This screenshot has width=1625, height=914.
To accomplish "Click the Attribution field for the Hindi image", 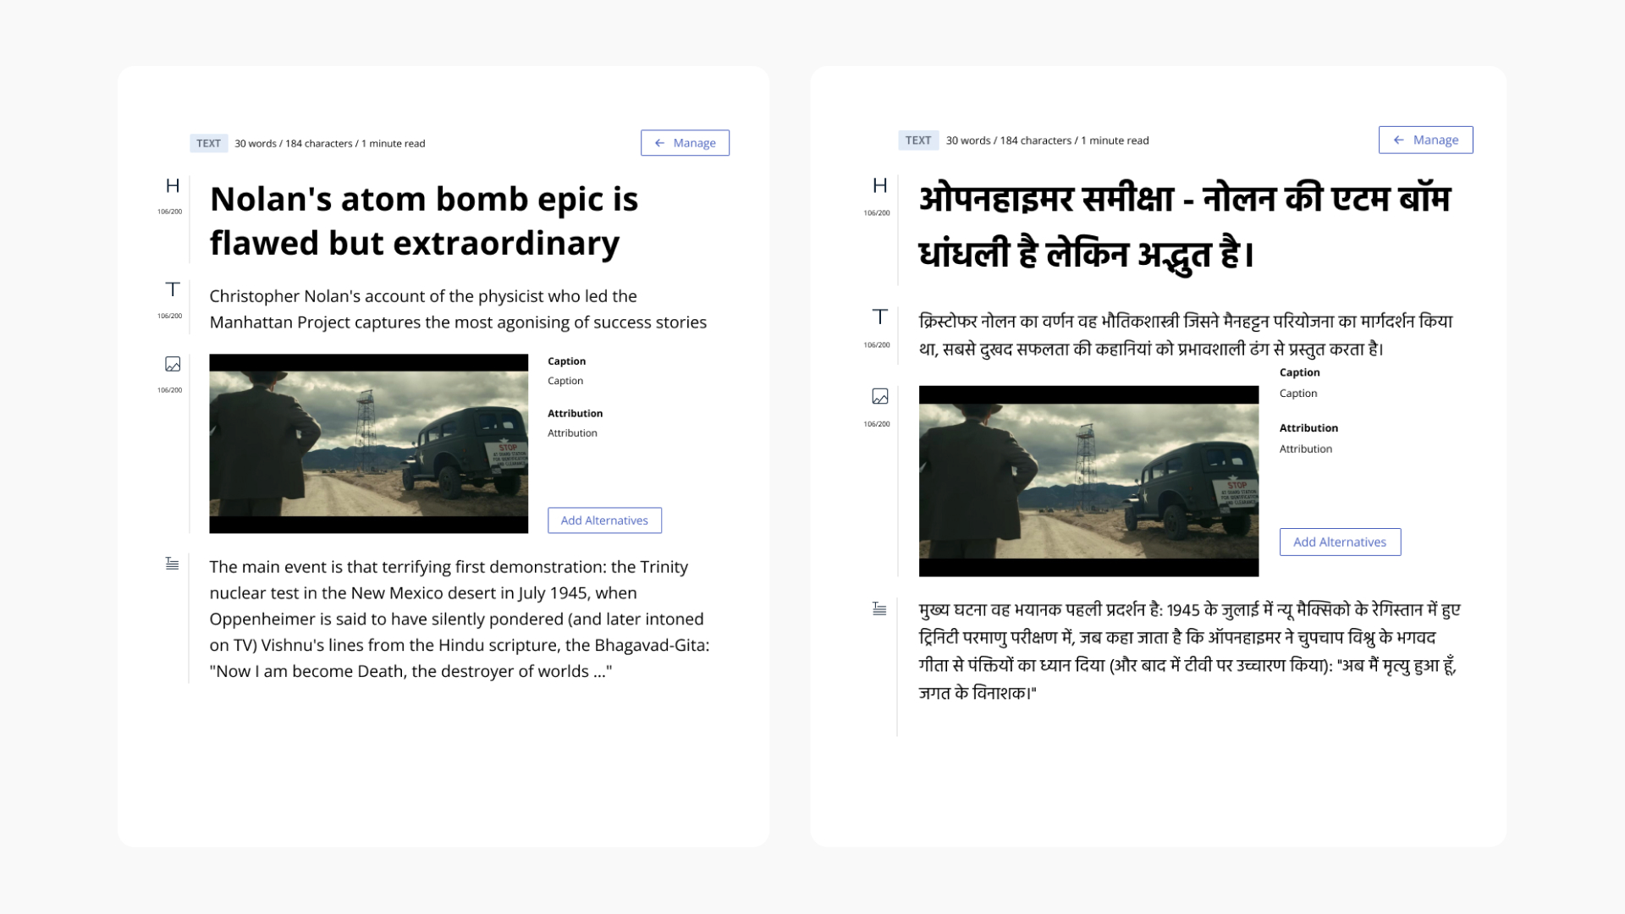I will pyautogui.click(x=1305, y=449).
